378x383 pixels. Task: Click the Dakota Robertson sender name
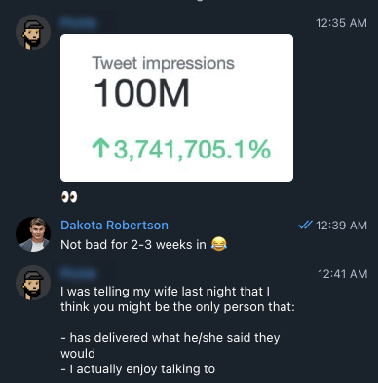tap(114, 226)
